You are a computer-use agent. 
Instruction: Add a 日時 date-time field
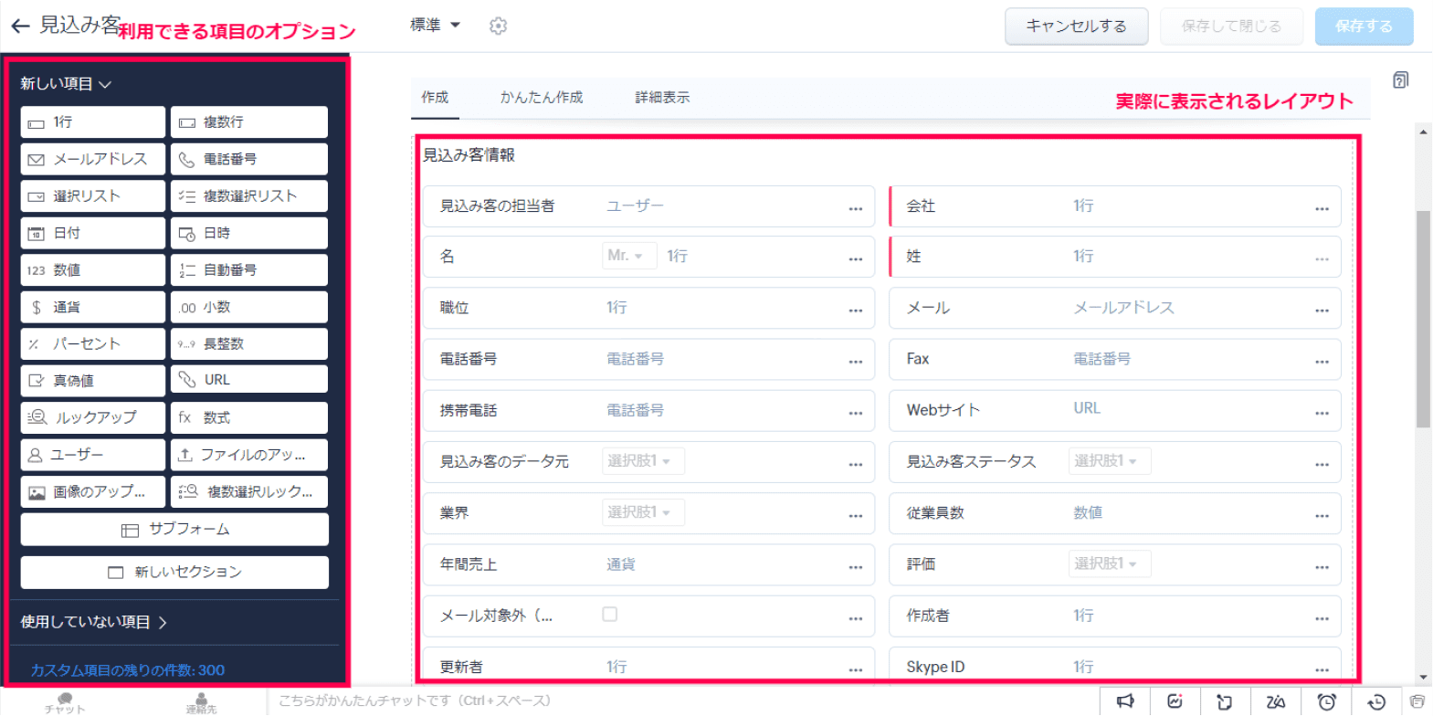[248, 233]
